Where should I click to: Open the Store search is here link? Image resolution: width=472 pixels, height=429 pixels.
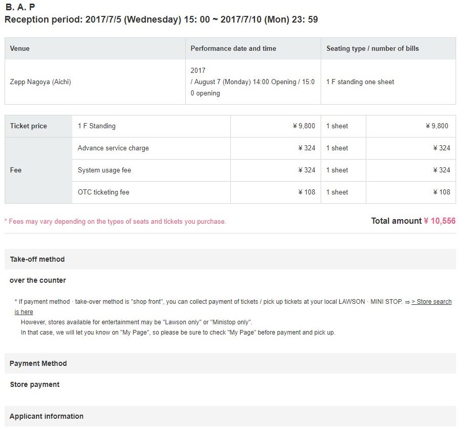click(431, 302)
